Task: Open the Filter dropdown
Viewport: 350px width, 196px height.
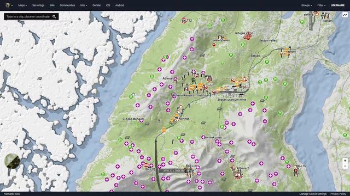Action: [x=322, y=5]
